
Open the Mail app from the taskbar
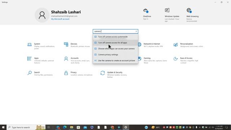click(85, 127)
